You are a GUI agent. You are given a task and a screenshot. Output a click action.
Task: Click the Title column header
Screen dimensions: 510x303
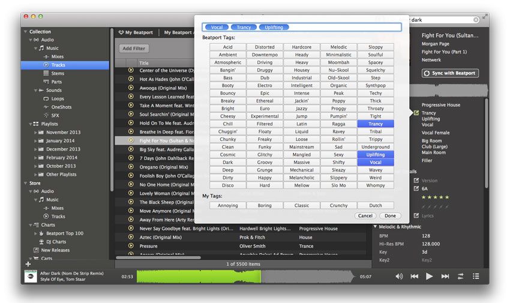(144, 63)
